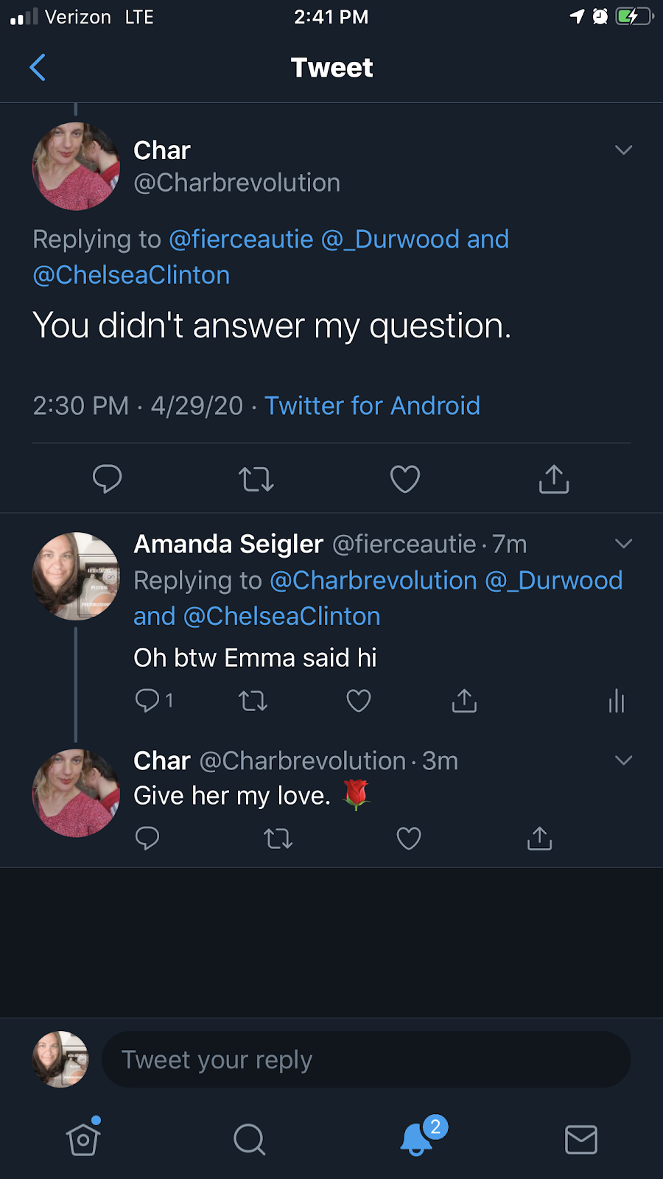Like Char's main tweet with the heart
This screenshot has width=663, height=1179.
[404, 479]
